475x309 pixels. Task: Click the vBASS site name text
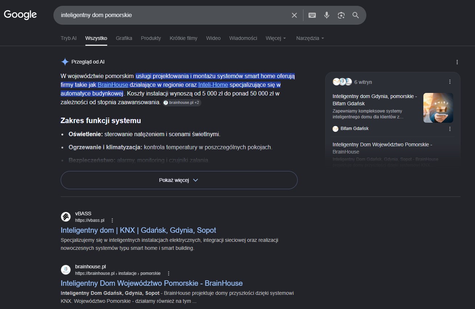83,214
